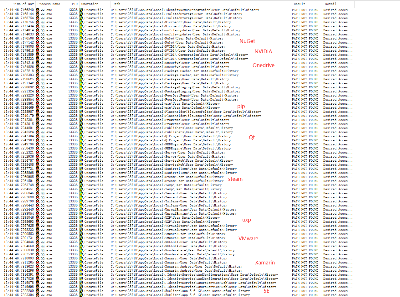Viewport: 400px width, 297px height.
Task: Select the Microsoft path in the 13:44:46.7170756 row
Action: (x=171, y=22)
